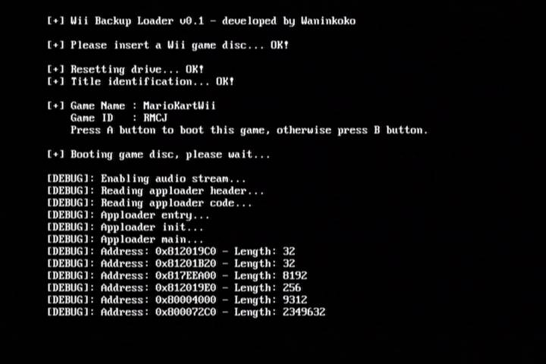
Task: Click the 'Apploader init' debug line
Action: click(x=125, y=227)
